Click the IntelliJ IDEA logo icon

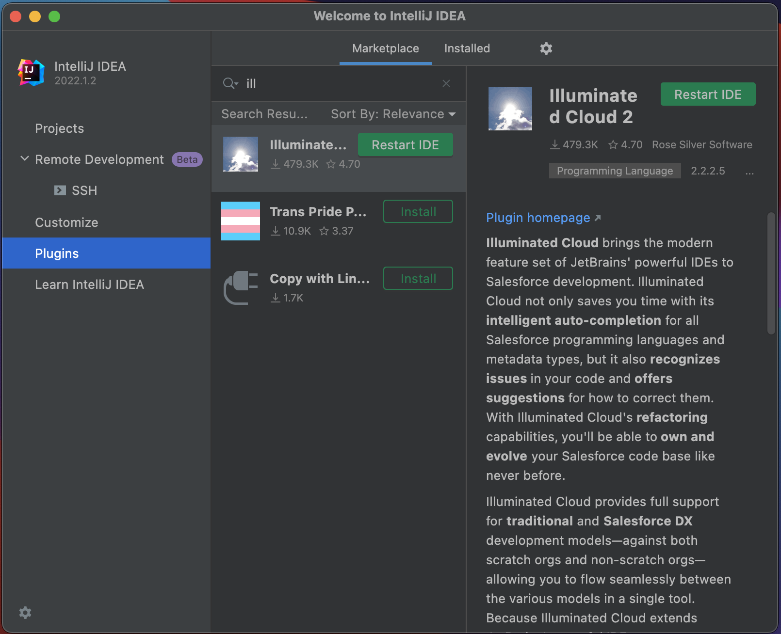[x=31, y=73]
